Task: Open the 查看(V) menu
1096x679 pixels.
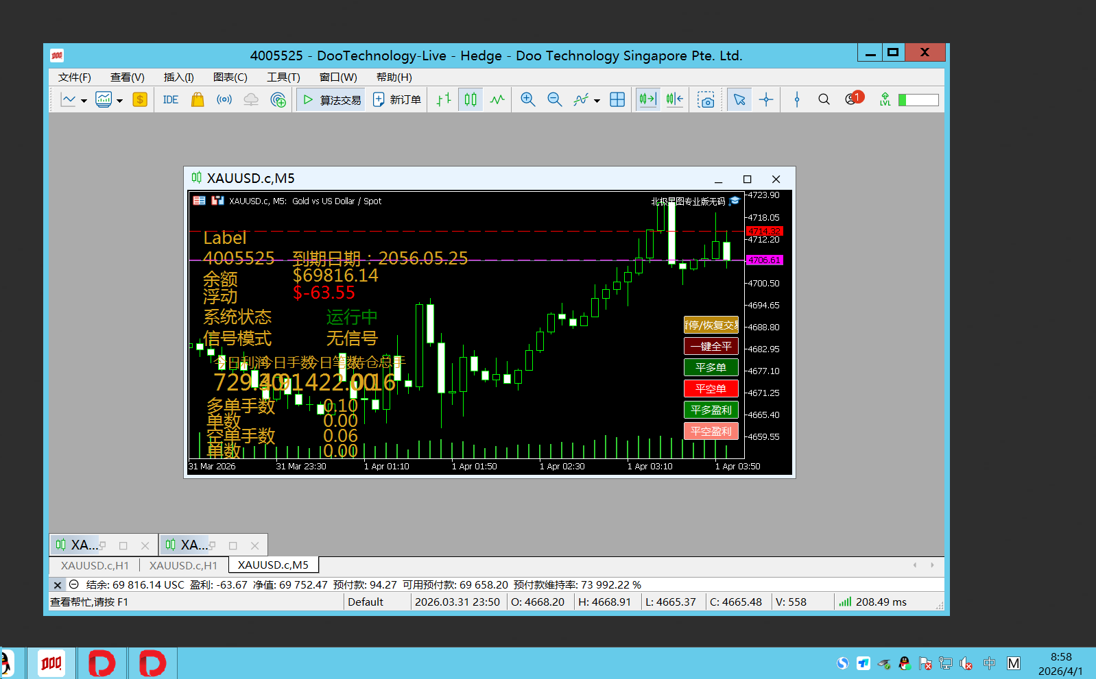Action: tap(128, 77)
